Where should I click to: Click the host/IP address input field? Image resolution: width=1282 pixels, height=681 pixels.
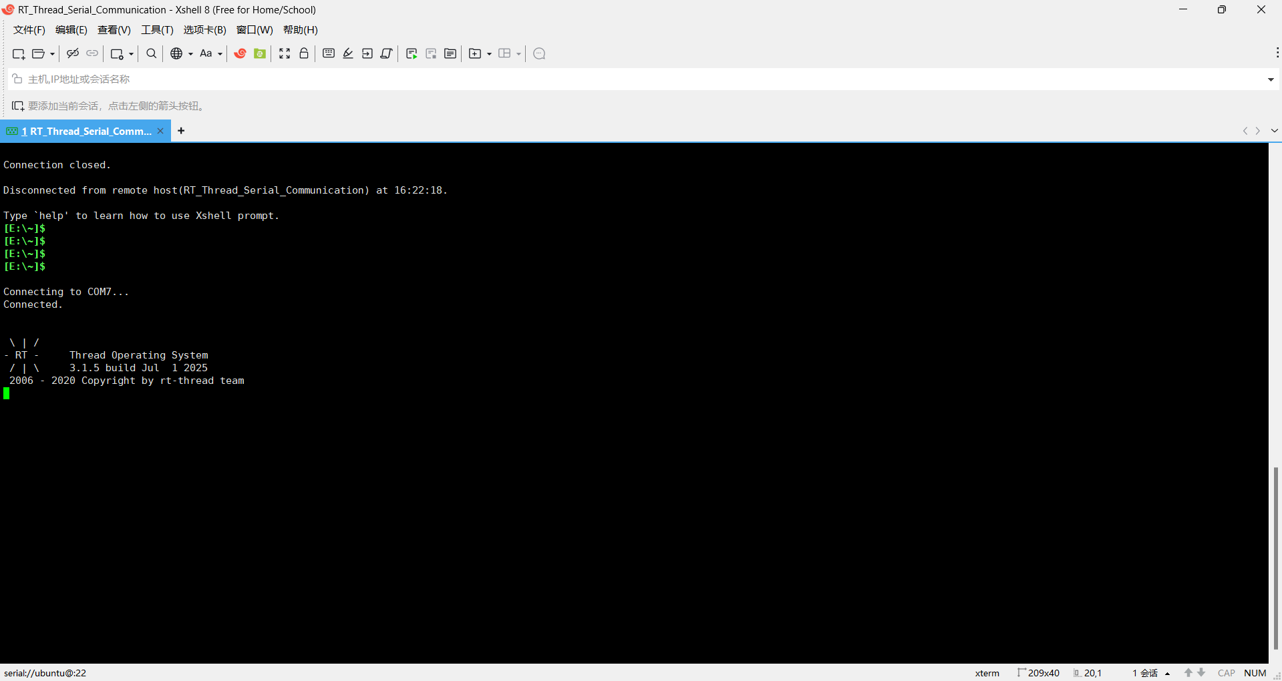click(x=641, y=79)
